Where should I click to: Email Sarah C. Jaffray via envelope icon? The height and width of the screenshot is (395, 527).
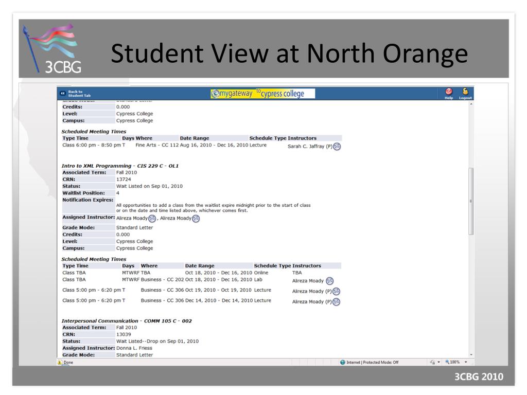pyautogui.click(x=337, y=147)
